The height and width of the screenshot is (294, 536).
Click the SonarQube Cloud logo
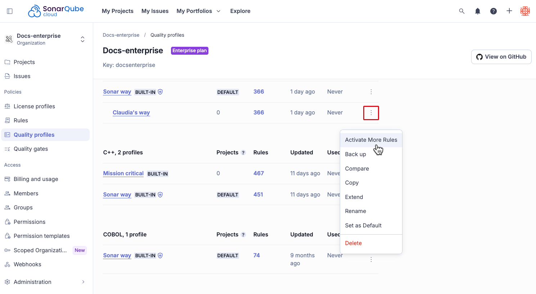(x=56, y=11)
